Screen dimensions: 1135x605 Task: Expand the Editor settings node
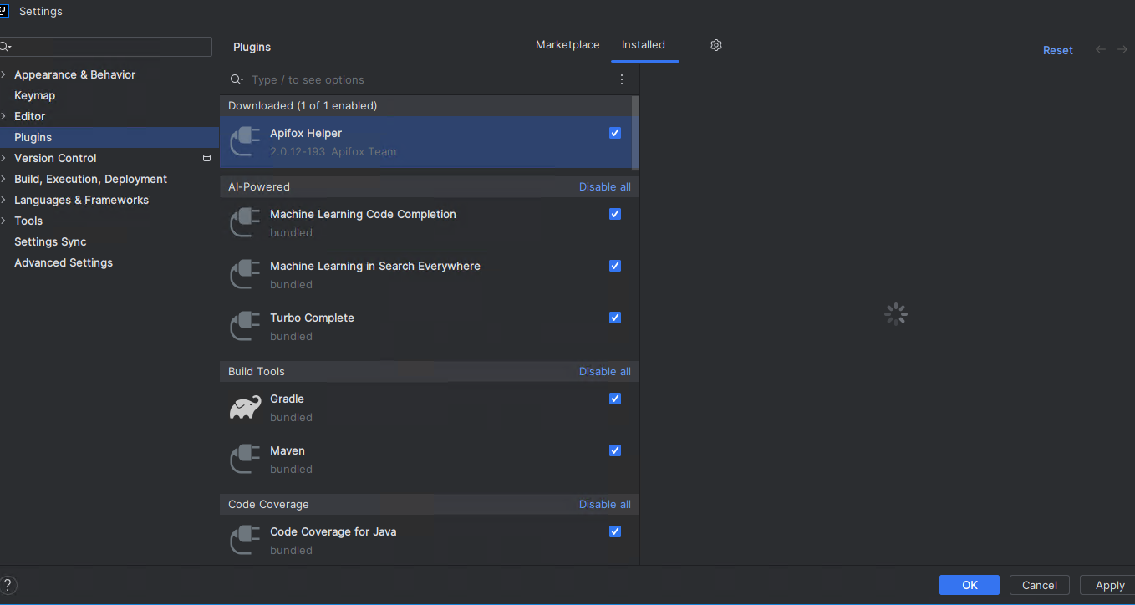point(4,116)
